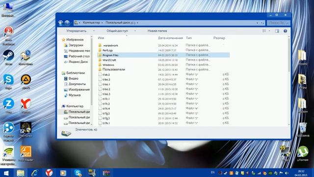
Task: Select the Program Files folder
Action: [x=110, y=55]
